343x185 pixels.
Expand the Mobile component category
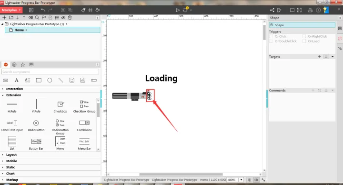[x=11, y=161]
